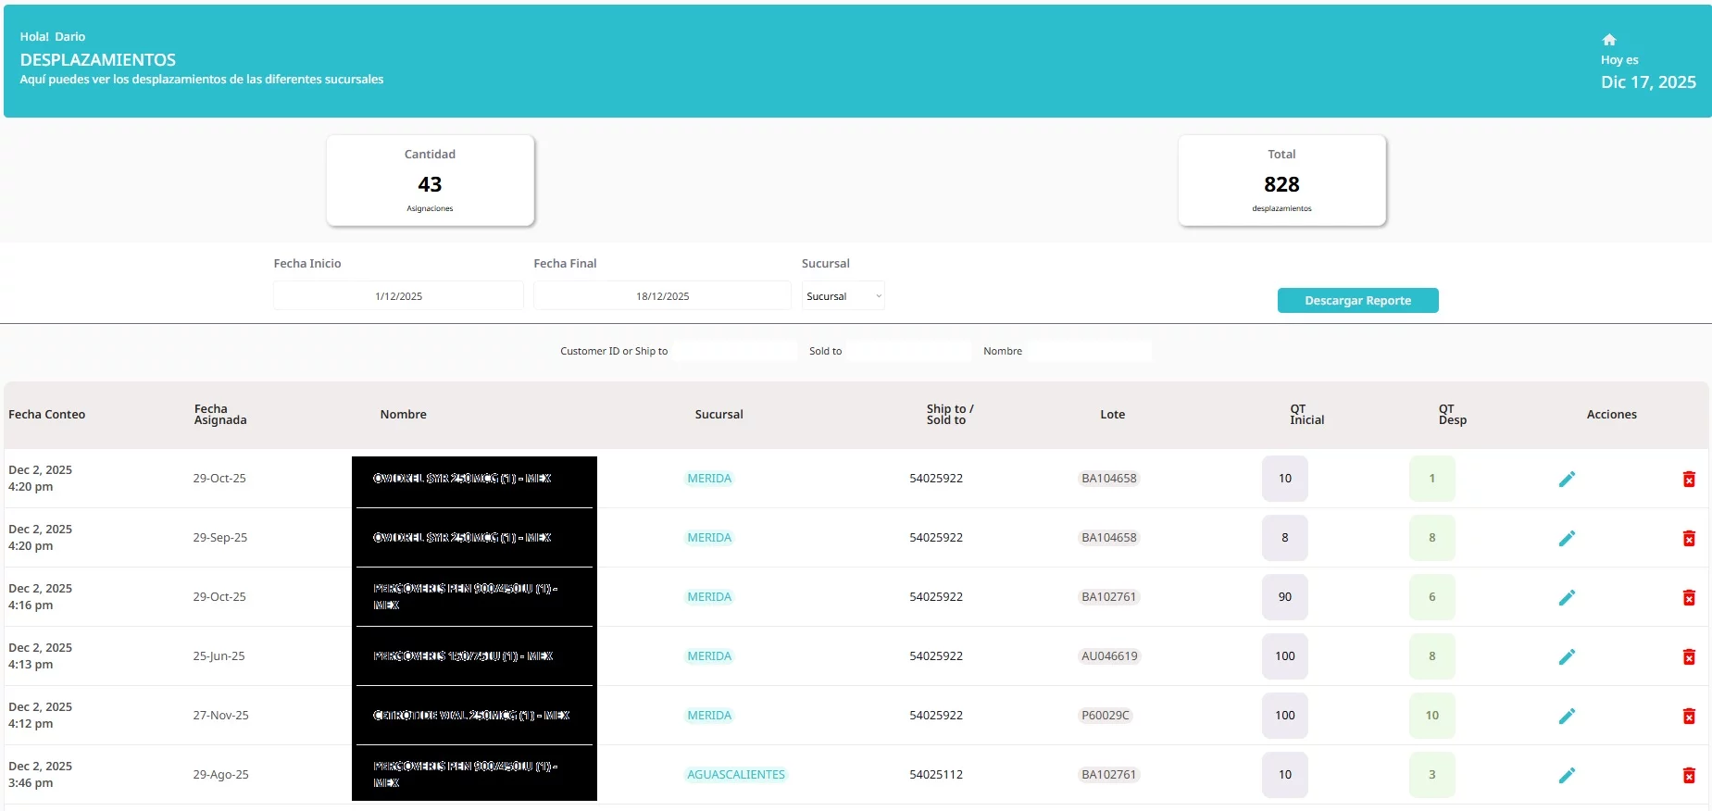Viewport: 1712px width, 811px height.
Task: Edit the AGUASCALIENTES row
Action: (x=1567, y=775)
